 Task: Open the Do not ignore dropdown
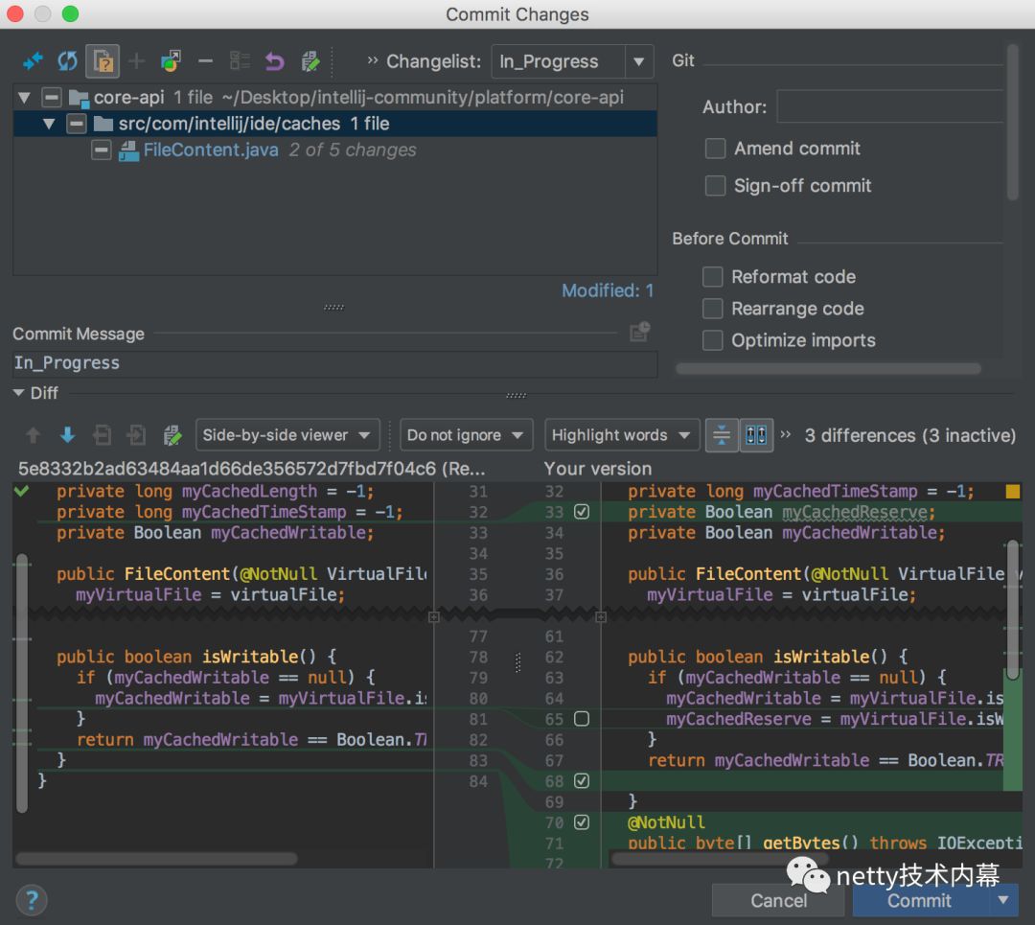click(x=466, y=435)
